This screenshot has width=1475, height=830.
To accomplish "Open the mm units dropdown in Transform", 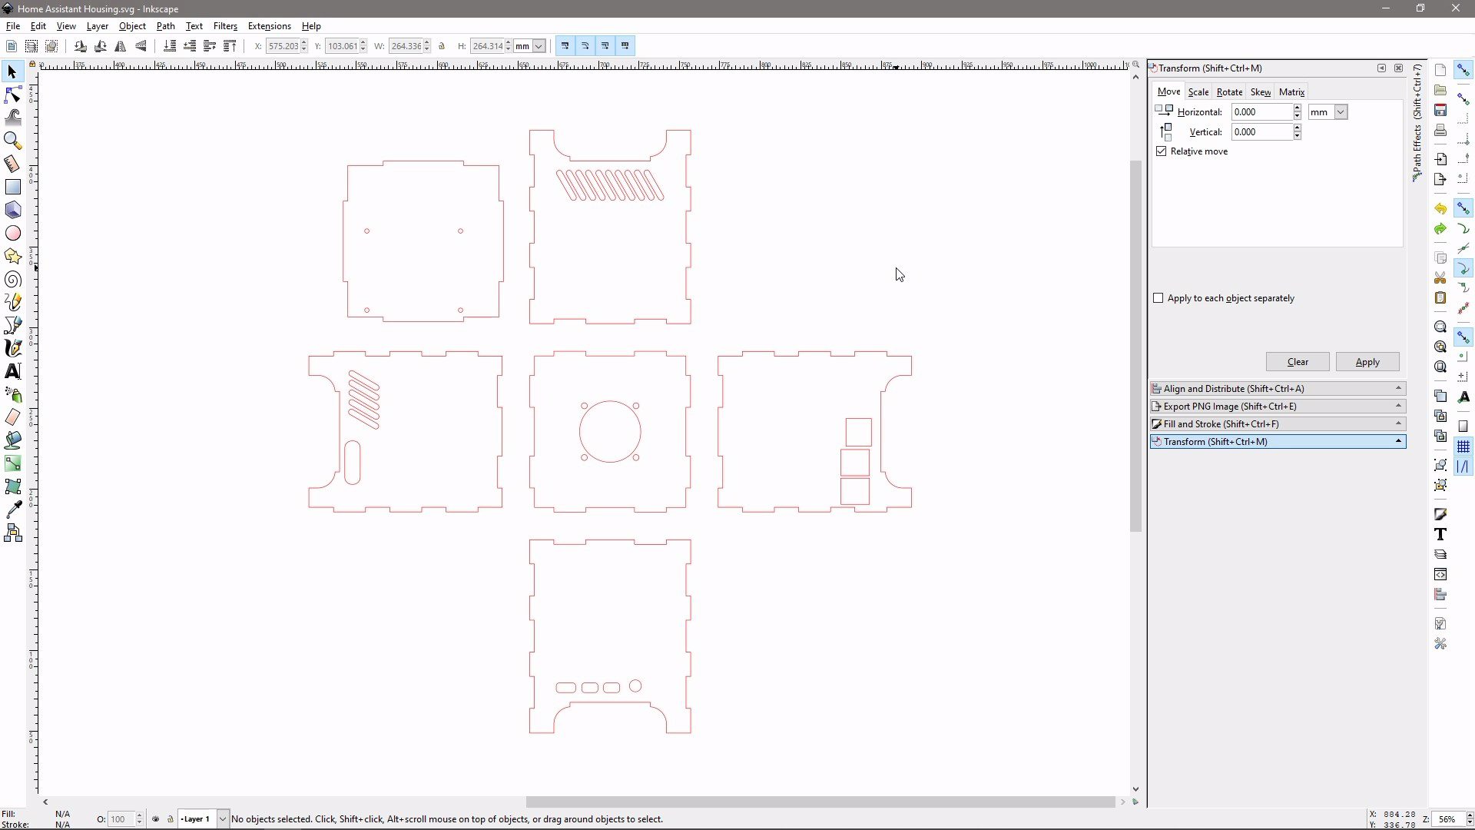I will (1341, 112).
